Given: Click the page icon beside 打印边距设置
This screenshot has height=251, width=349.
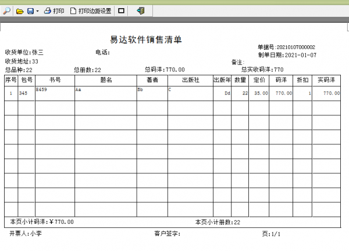Looking at the screenshot, I should point(73,11).
